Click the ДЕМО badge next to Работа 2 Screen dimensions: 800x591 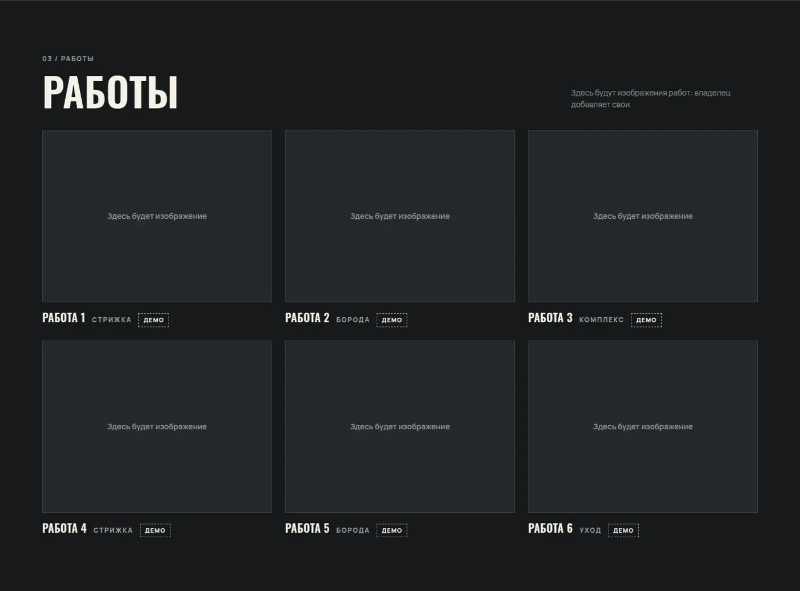392,320
